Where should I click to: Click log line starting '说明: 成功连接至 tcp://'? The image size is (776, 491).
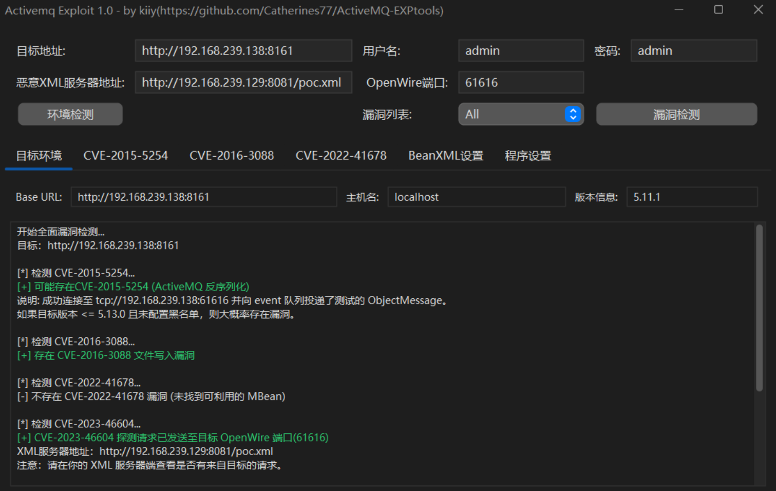232,300
